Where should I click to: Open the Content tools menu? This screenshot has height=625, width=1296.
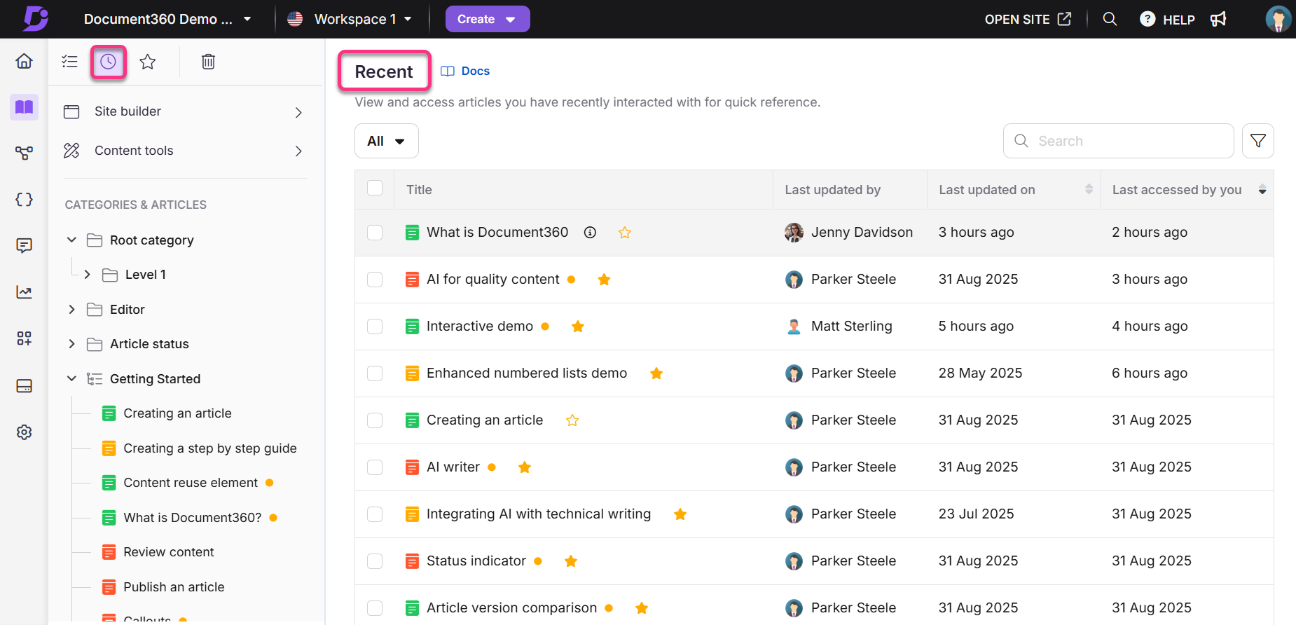click(x=184, y=151)
